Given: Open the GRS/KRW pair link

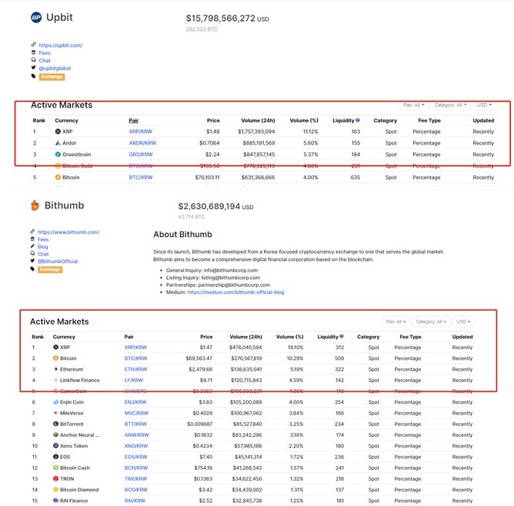Looking at the screenshot, I should (x=141, y=155).
